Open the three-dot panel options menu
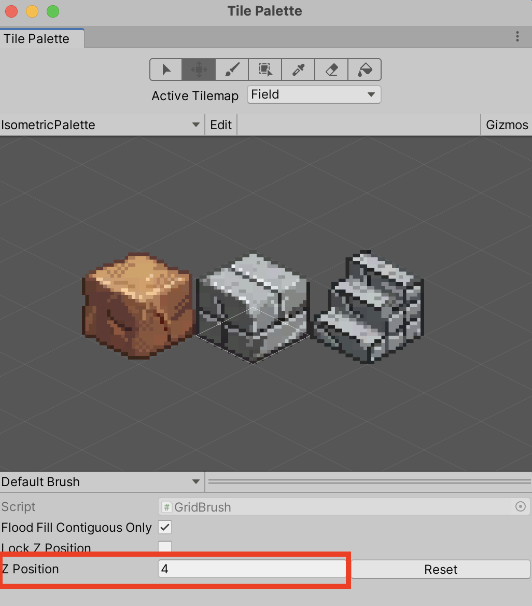Screen dimensions: 532x606 [x=517, y=37]
